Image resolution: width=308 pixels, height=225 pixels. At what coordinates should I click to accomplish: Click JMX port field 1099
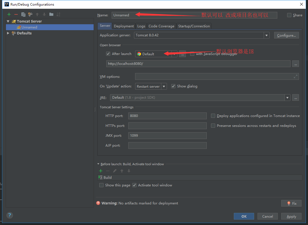pos(168,135)
